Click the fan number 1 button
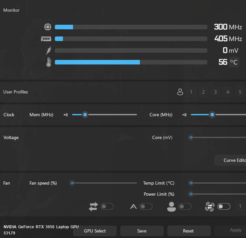 point(240,206)
